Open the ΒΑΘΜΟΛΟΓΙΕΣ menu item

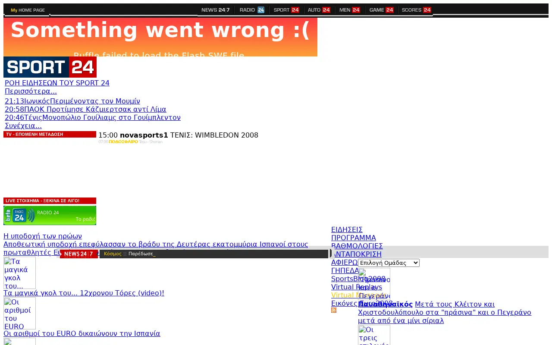tap(357, 246)
